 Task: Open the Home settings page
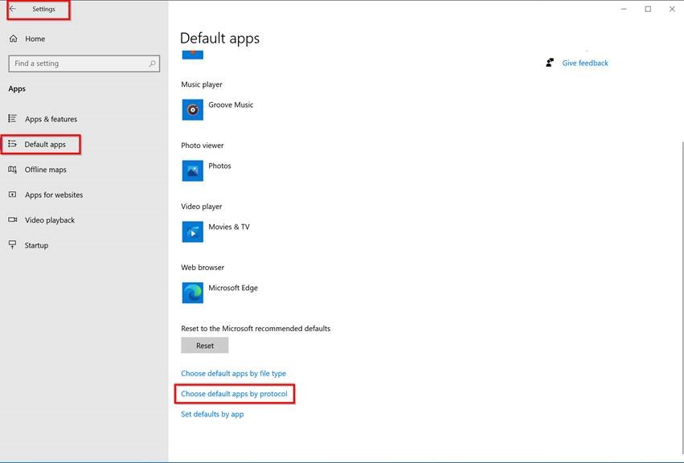click(x=35, y=39)
